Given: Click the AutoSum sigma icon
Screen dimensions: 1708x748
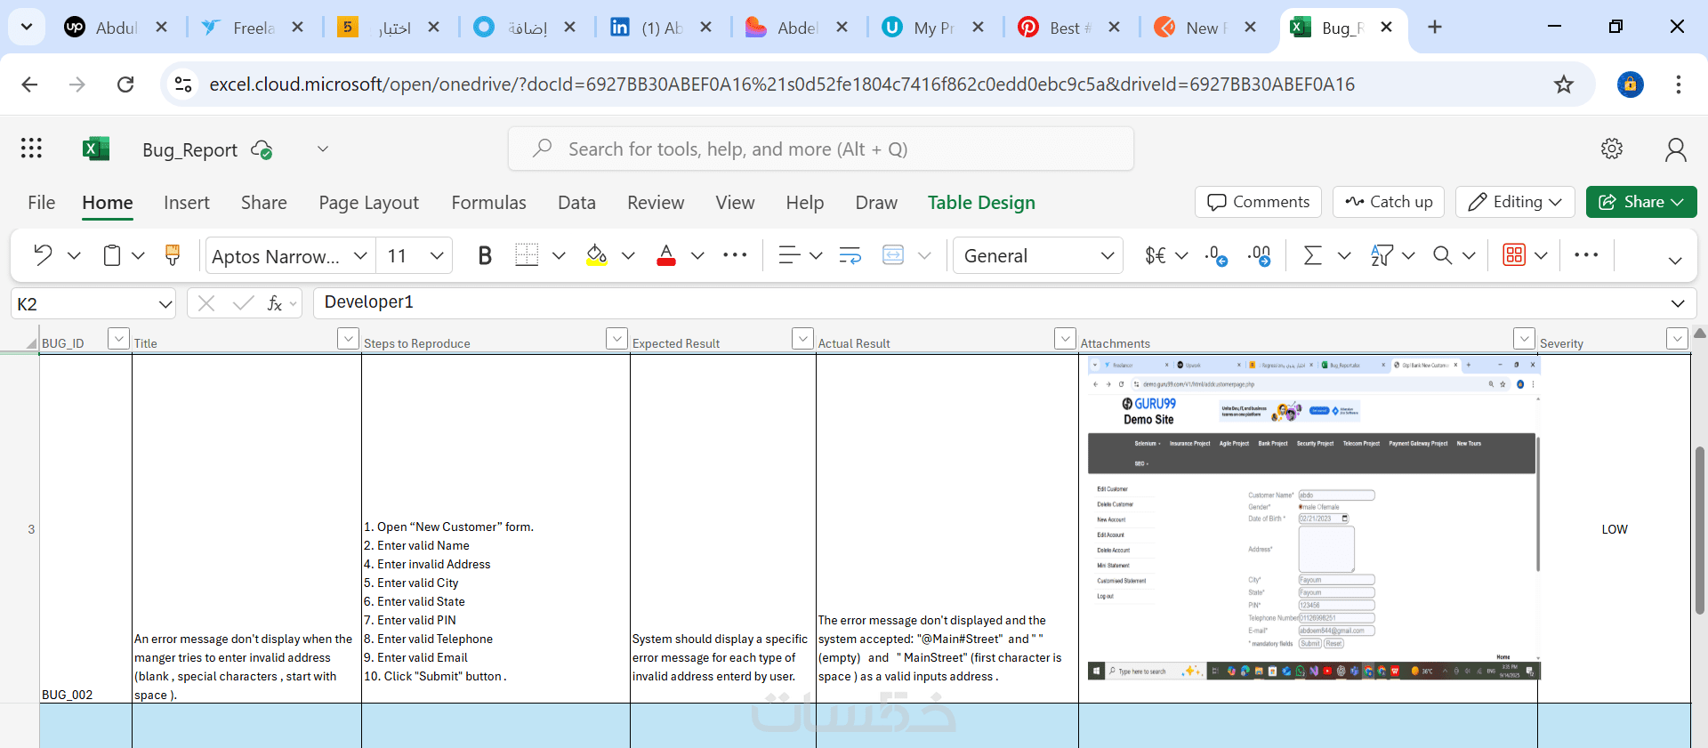Looking at the screenshot, I should click(x=1312, y=255).
